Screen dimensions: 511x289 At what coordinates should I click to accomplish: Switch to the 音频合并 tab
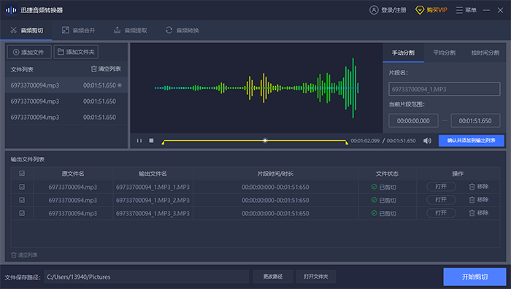tap(78, 31)
